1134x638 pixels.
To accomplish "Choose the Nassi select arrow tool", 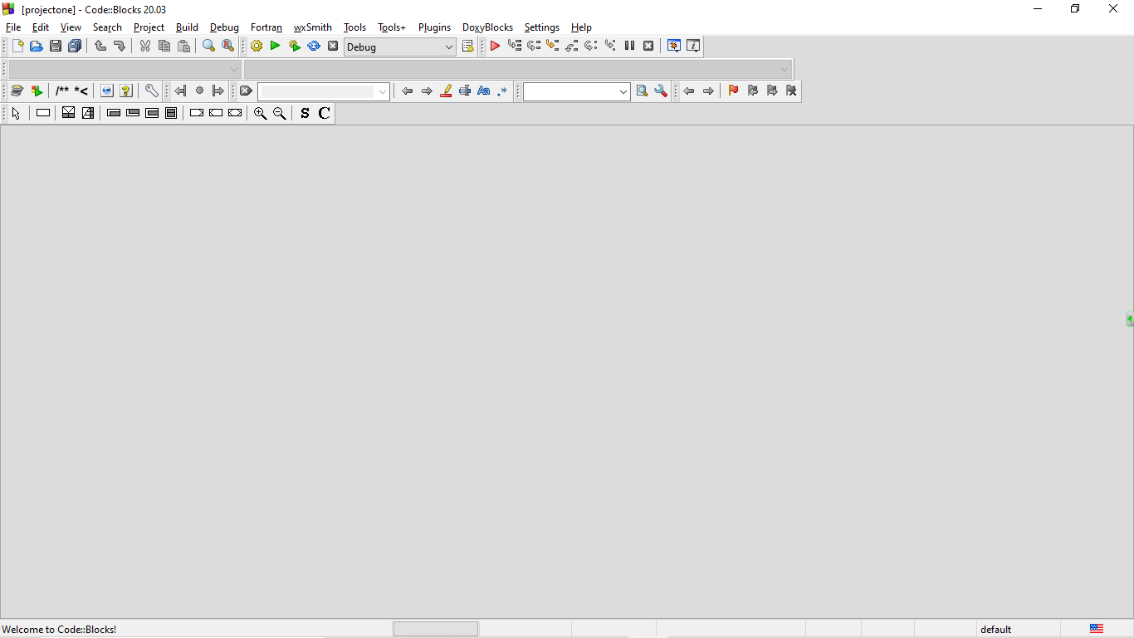I will [x=17, y=114].
